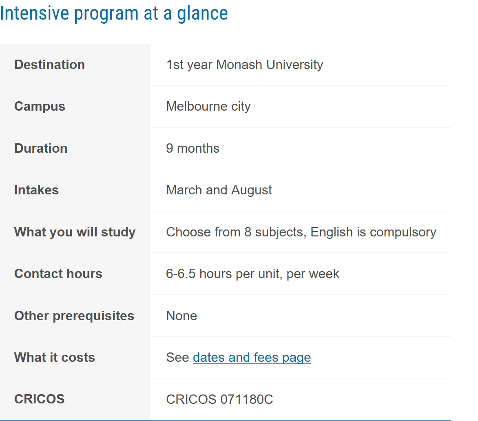Click the Other prerequisites label
Screen dimensions: 478x421
[x=74, y=316]
